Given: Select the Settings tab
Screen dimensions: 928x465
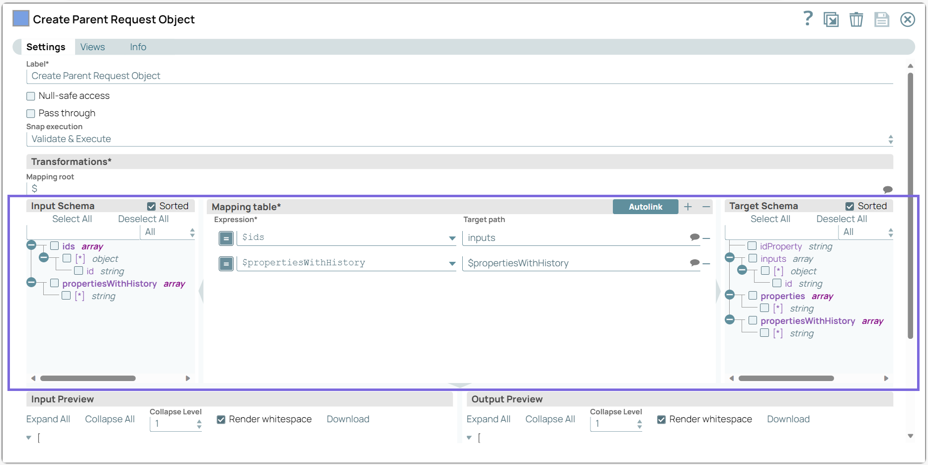Looking at the screenshot, I should point(46,47).
